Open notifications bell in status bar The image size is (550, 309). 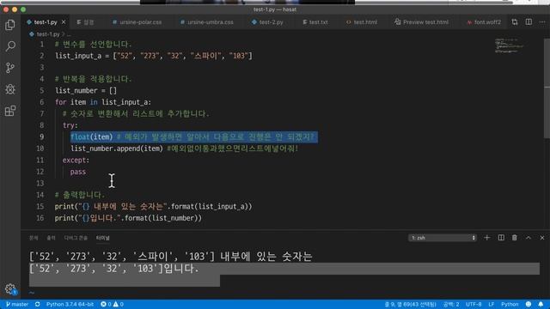point(541,304)
